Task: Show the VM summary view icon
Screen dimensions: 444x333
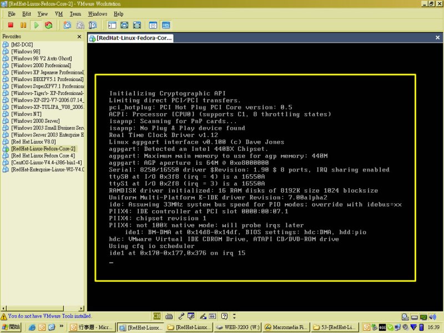Action: (153, 25)
